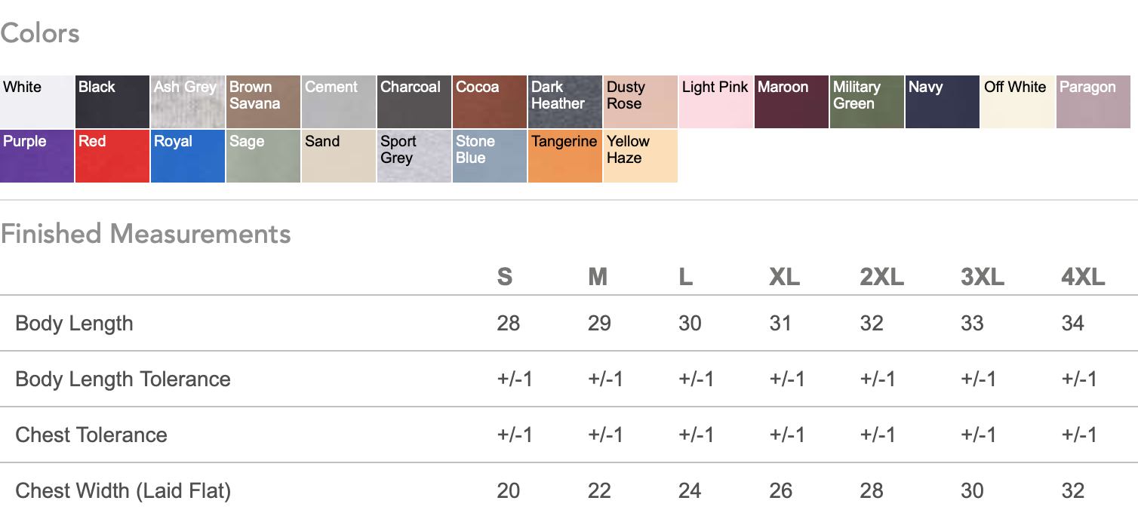Select the White color swatch

tap(37, 102)
